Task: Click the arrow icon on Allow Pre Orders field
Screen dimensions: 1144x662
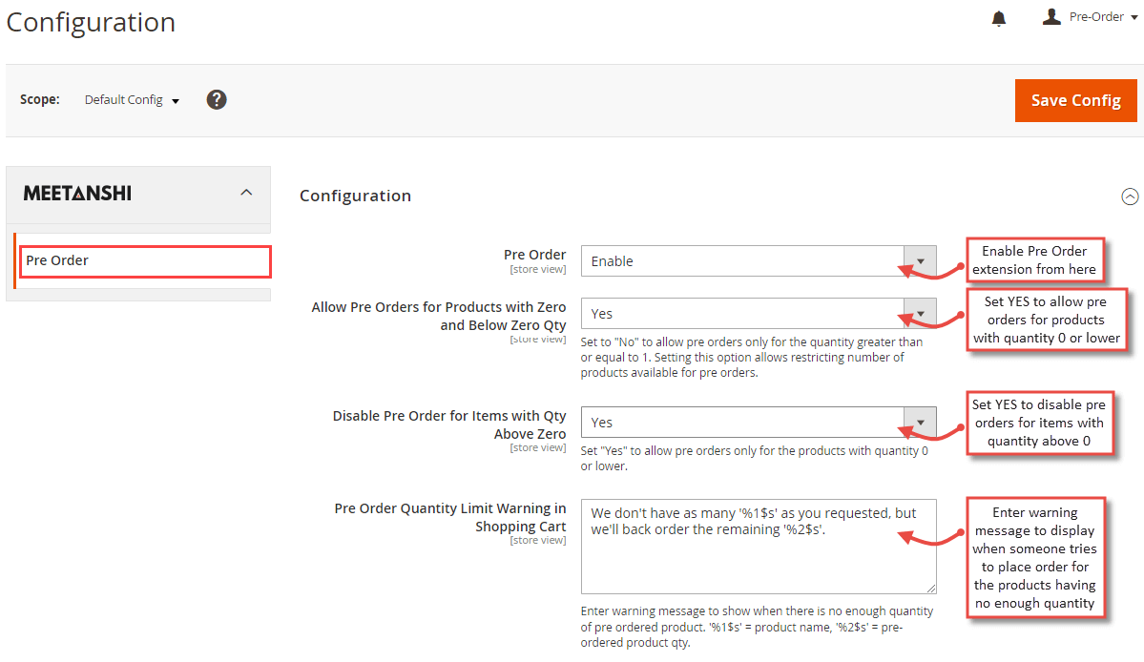Action: (919, 313)
